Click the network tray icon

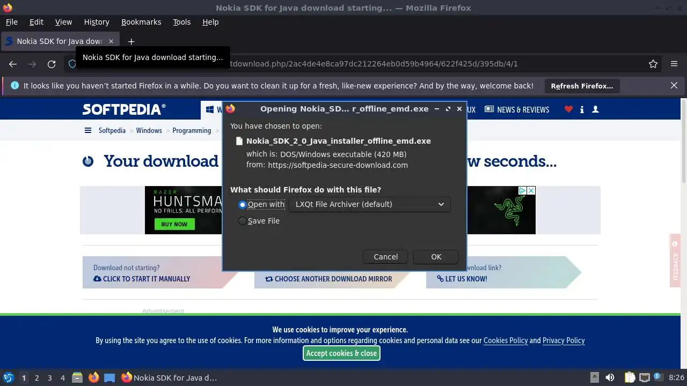point(645,378)
